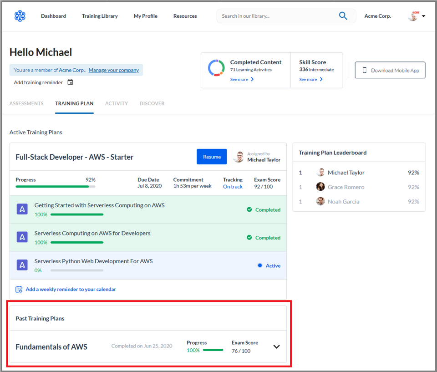Click the 71 Learning Activities text

pos(251,70)
